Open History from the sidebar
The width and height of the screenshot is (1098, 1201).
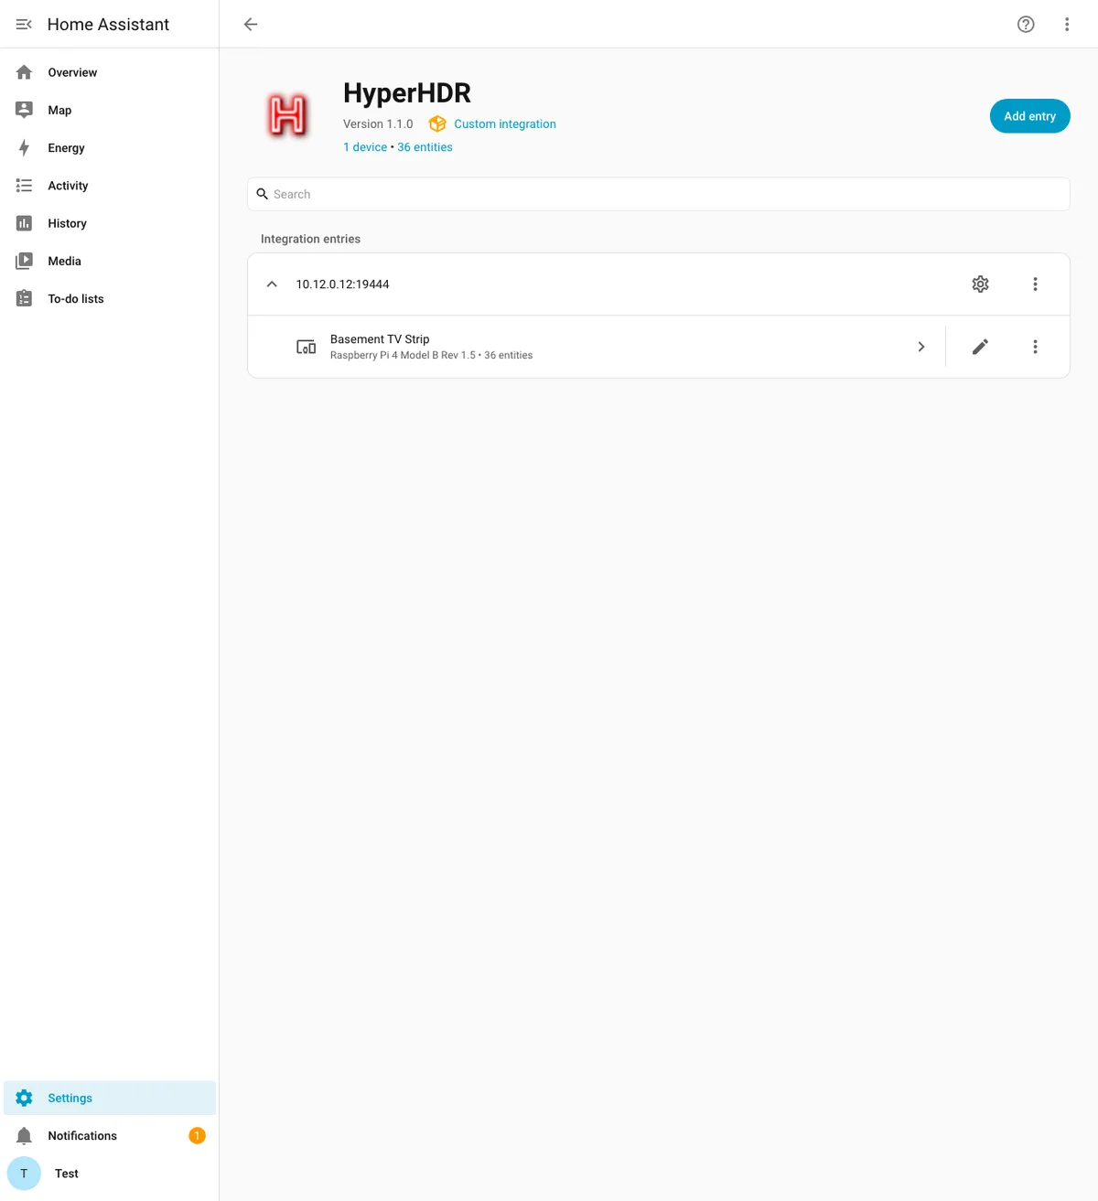(110, 223)
